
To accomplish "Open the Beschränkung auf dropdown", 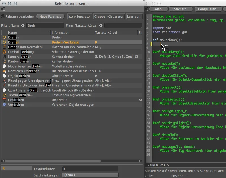I will [90, 175].
